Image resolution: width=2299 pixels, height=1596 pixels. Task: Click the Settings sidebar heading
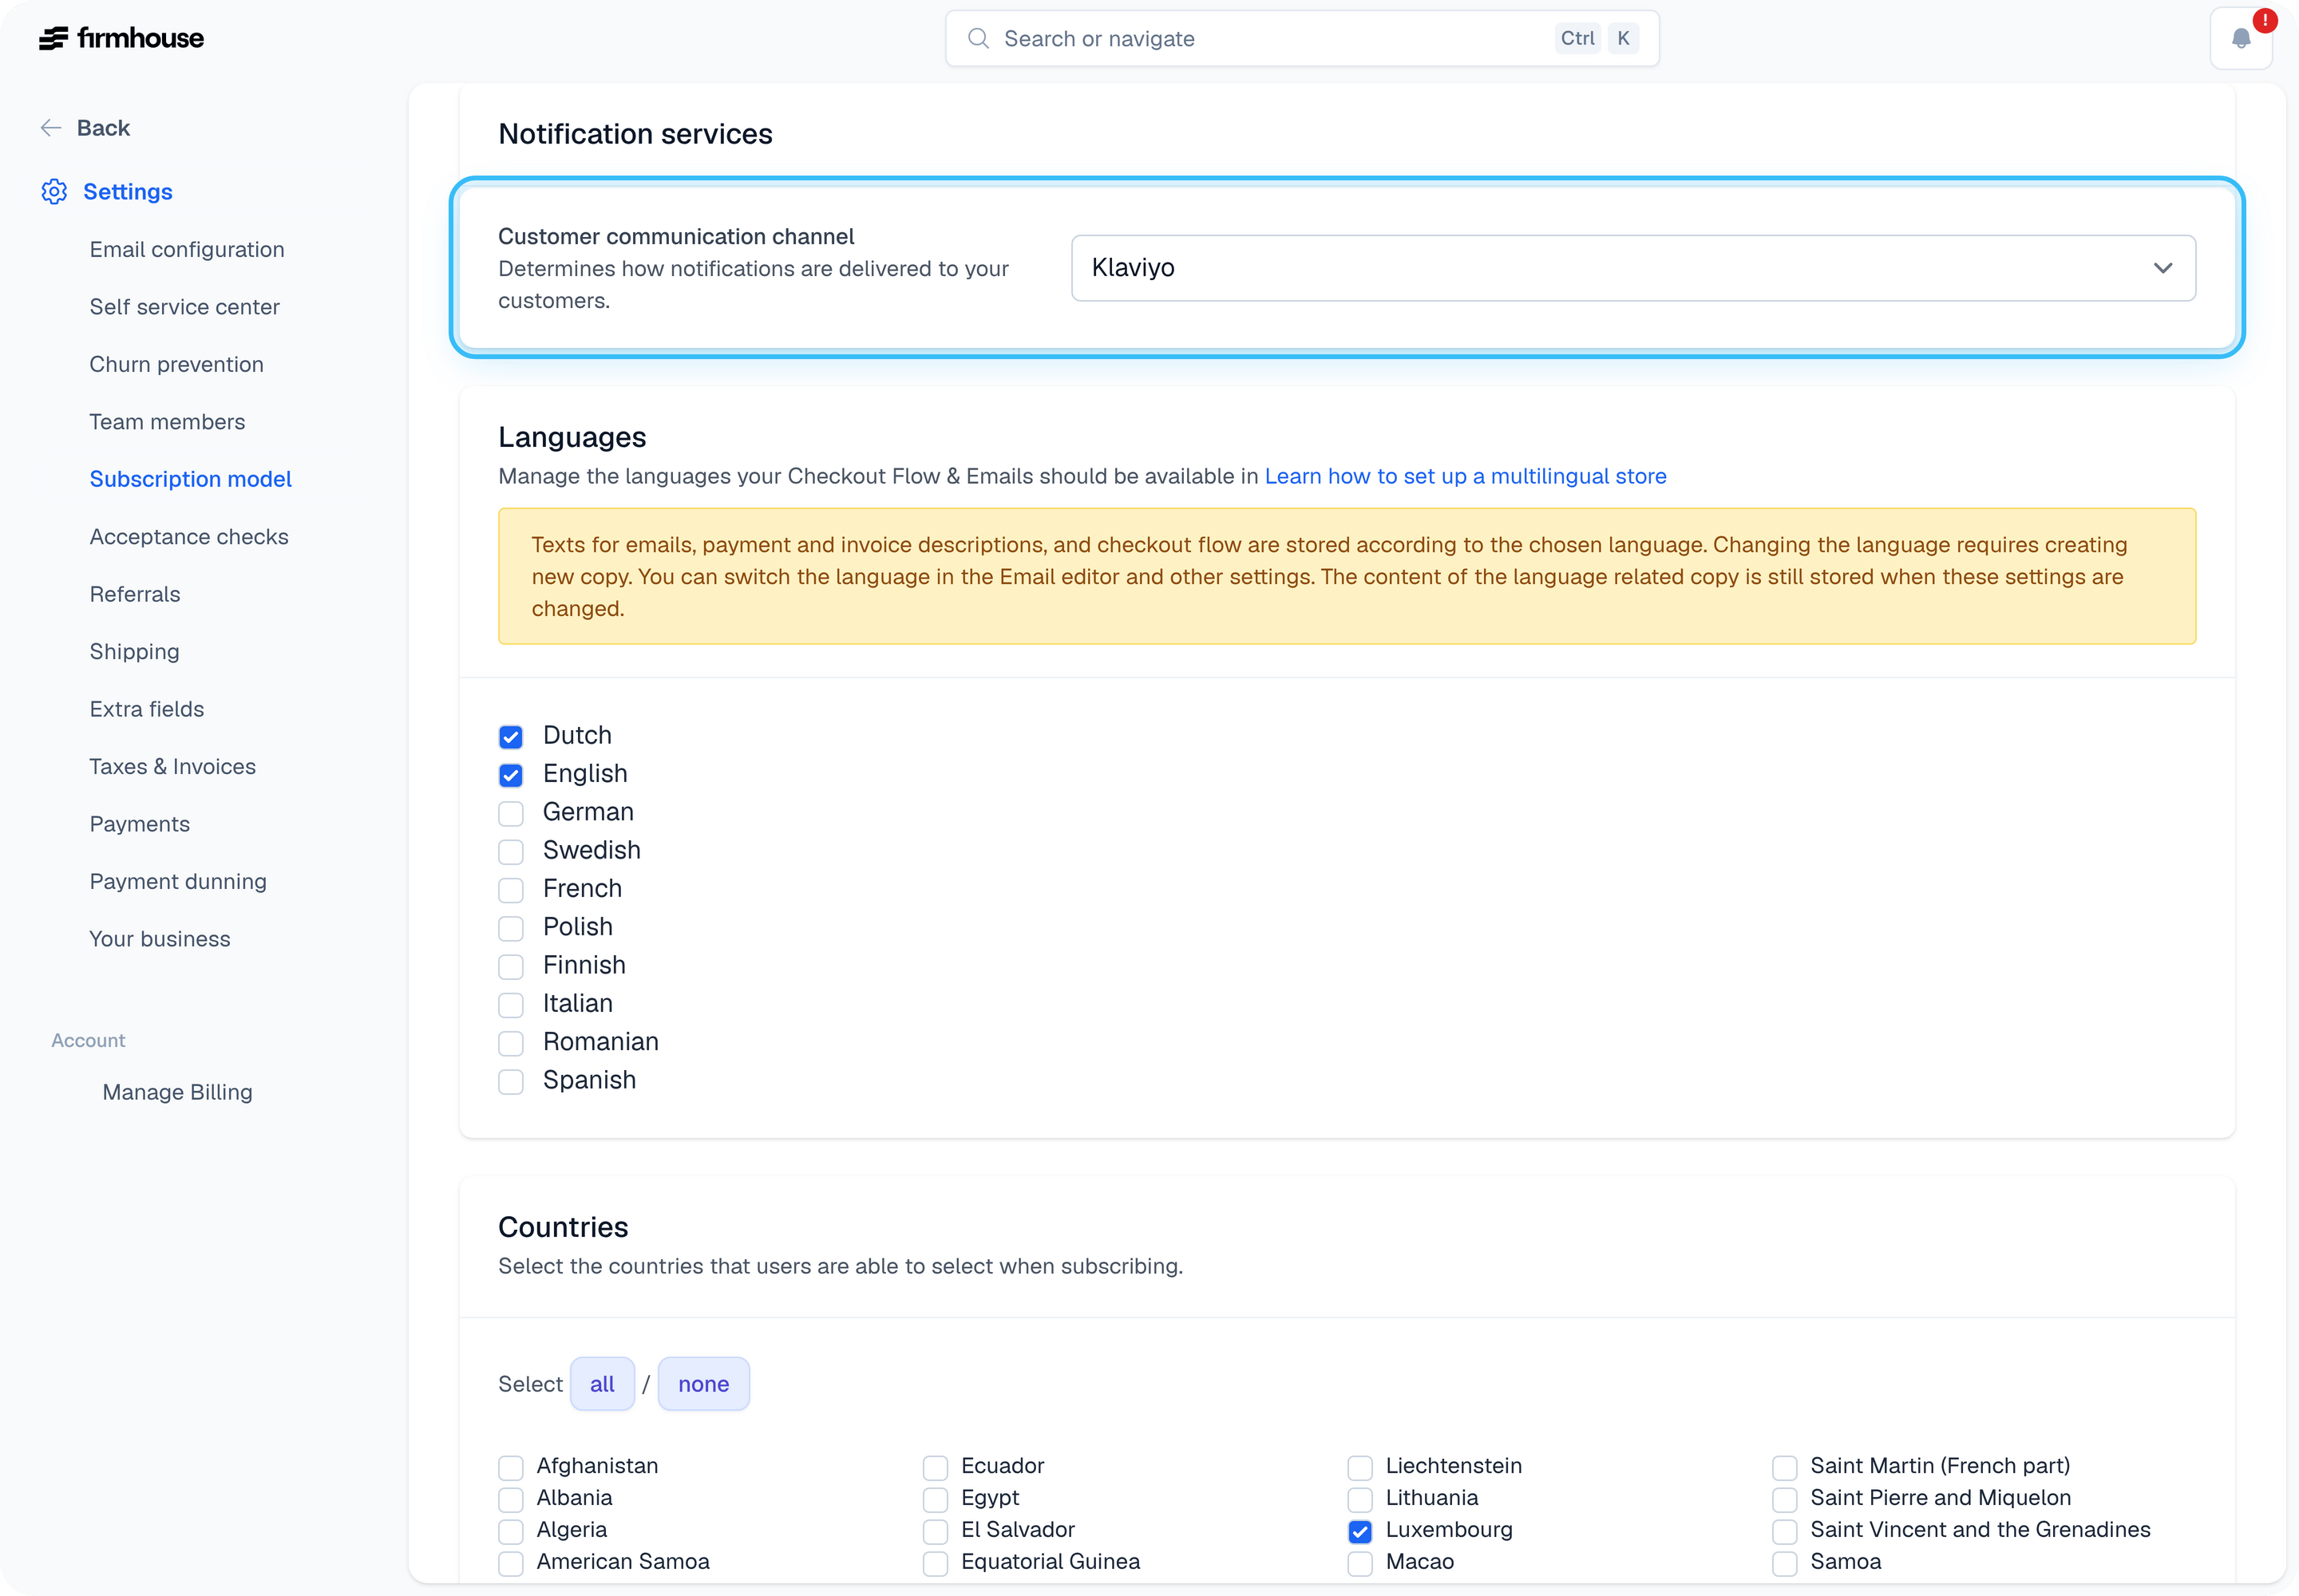coord(127,191)
